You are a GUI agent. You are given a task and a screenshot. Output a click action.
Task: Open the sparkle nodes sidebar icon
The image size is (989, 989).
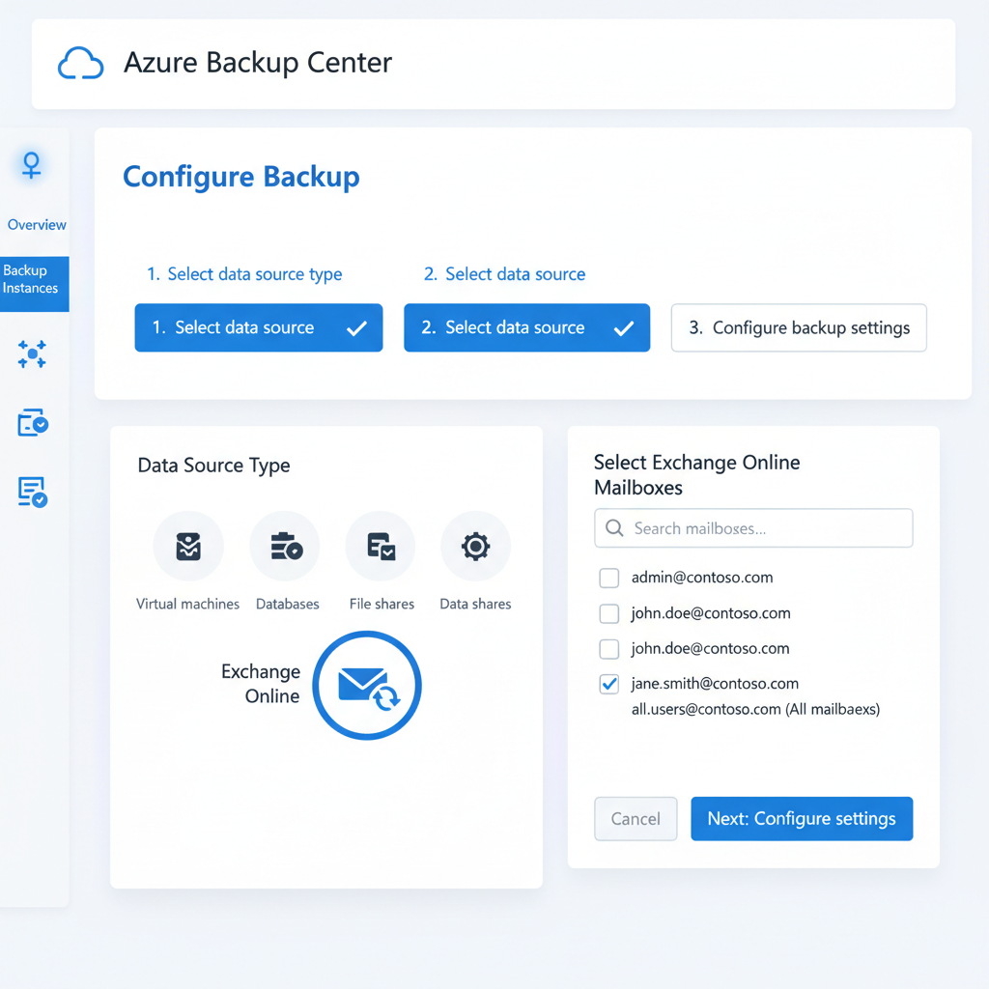32,353
